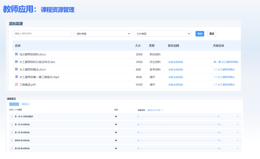Click the video file icon for 水工建筑物第一章工程概况.mp4
Viewport: 260px width, 159px height.
click(16, 77)
